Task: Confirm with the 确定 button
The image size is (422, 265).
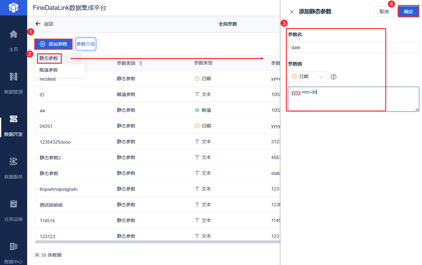Action: click(408, 12)
